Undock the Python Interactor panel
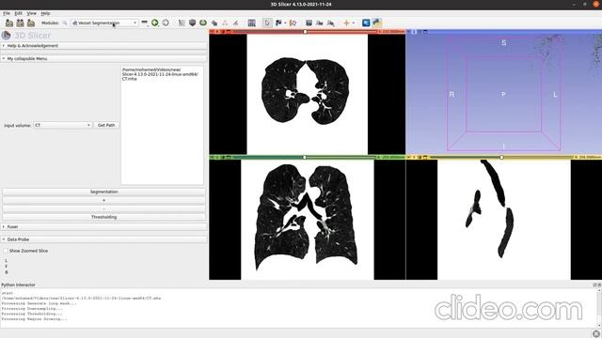This screenshot has width=602, height=338. [x=594, y=284]
